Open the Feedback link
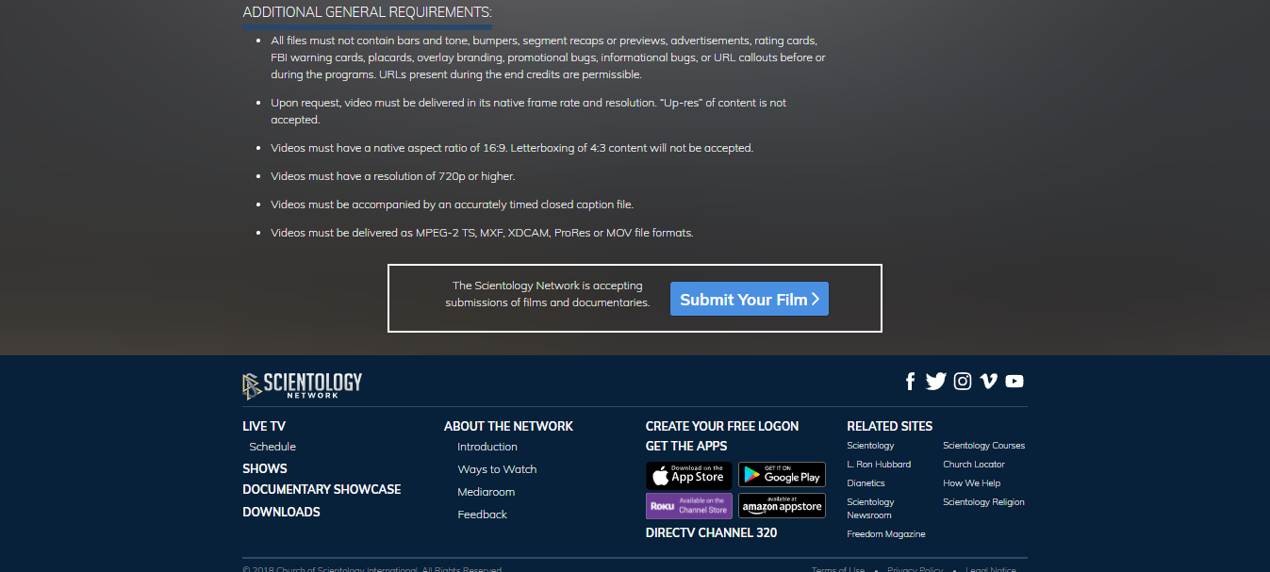1270x572 pixels. (482, 515)
